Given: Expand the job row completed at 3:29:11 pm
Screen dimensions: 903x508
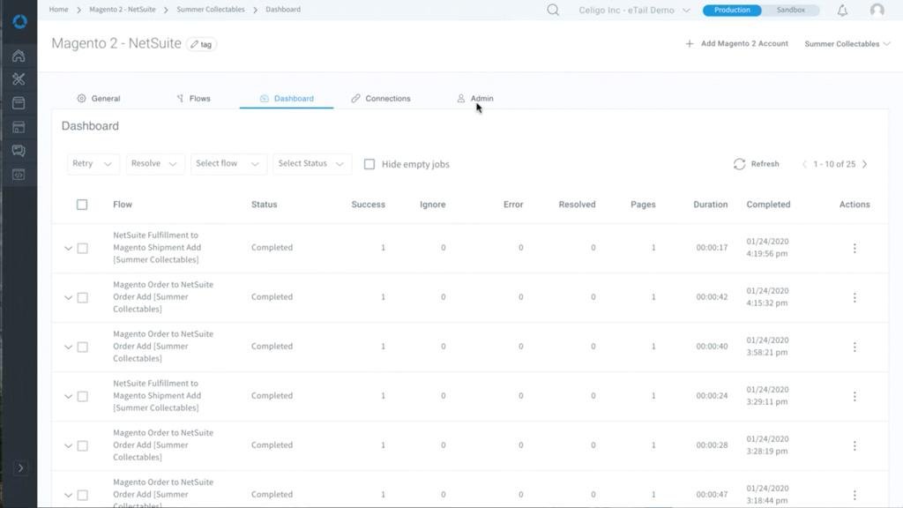Looking at the screenshot, I should click(x=68, y=396).
